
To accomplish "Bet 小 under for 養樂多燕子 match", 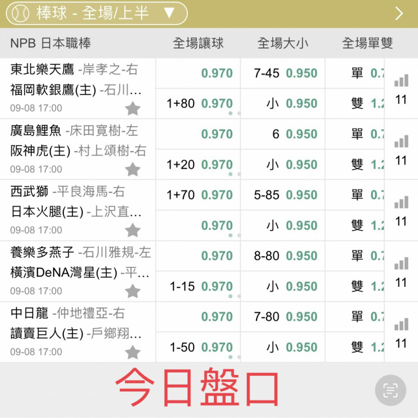I will click(x=283, y=286).
